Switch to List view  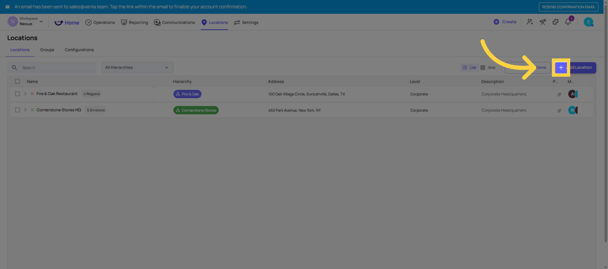469,67
